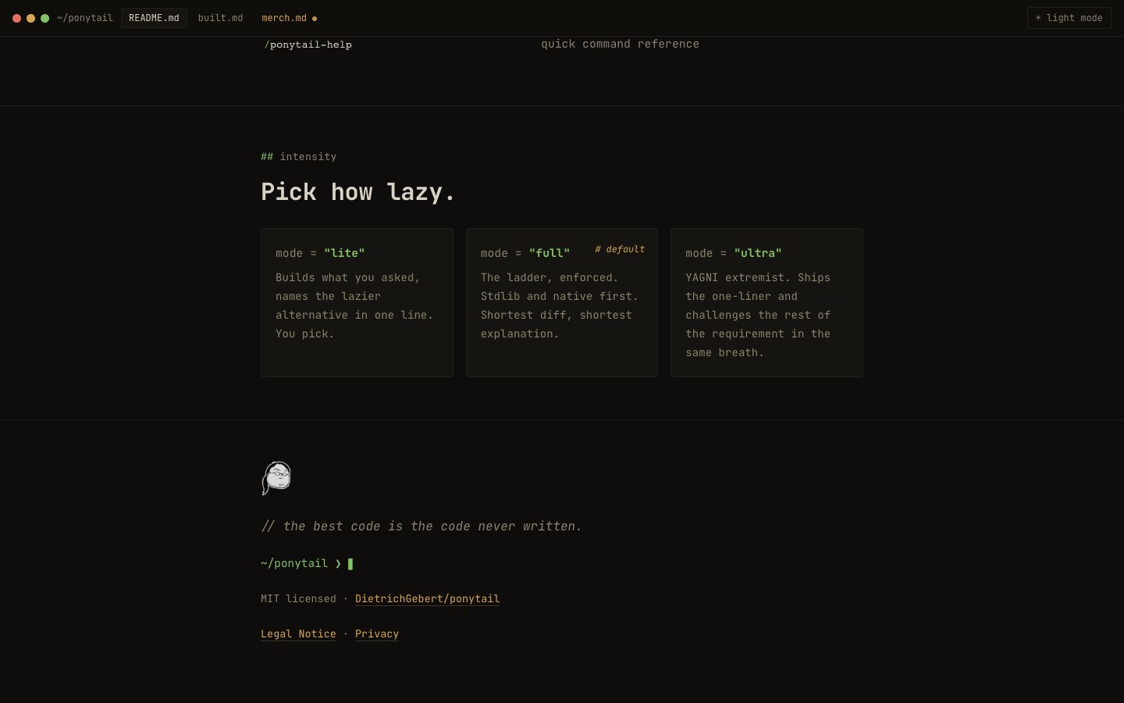Open the DietrichGebert/ponytail repository link
Screen dimensions: 1124x703
point(427,598)
